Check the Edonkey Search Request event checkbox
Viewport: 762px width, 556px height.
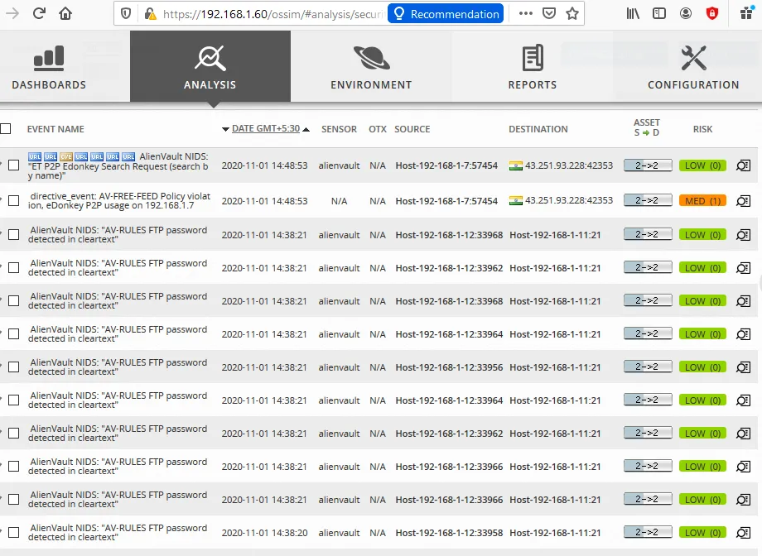tap(13, 165)
